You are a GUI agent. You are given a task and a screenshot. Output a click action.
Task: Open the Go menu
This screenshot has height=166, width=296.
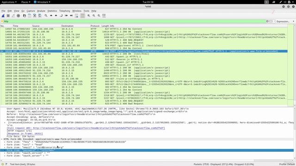[x=23, y=11]
